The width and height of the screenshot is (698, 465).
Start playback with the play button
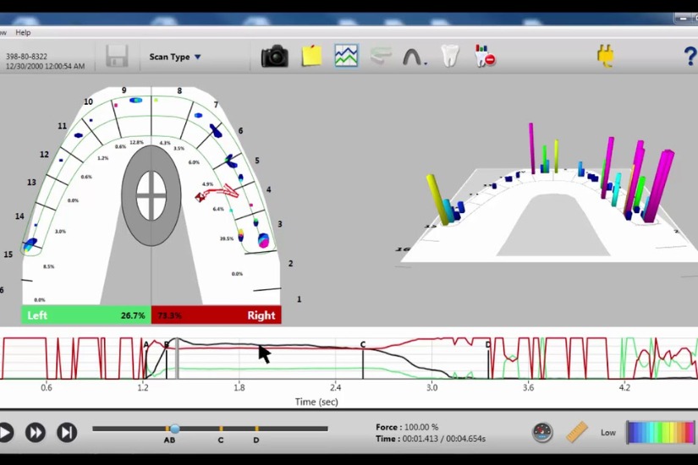[x=5, y=433]
